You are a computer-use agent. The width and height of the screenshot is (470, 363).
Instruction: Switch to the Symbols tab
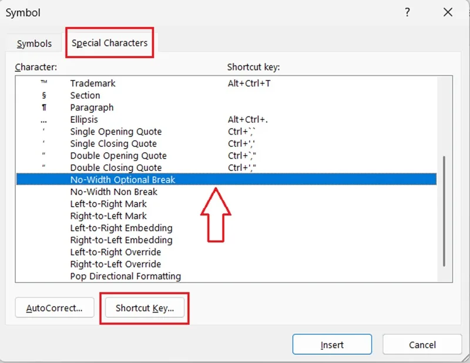pos(34,43)
